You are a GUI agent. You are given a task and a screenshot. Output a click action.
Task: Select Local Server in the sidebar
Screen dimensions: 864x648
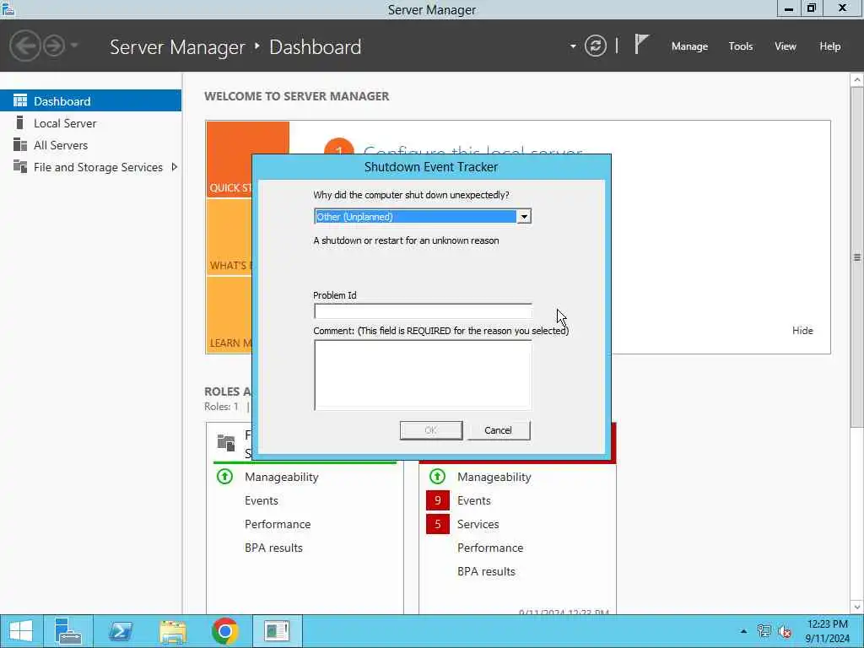click(x=90, y=123)
